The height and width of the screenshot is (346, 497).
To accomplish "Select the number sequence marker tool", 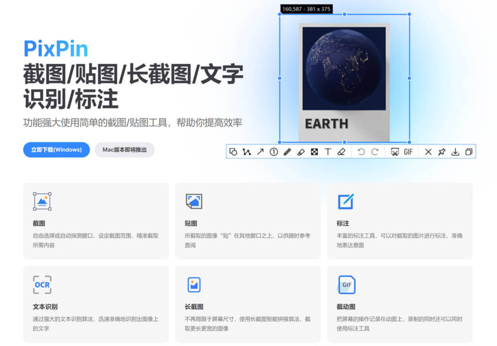I will click(274, 152).
